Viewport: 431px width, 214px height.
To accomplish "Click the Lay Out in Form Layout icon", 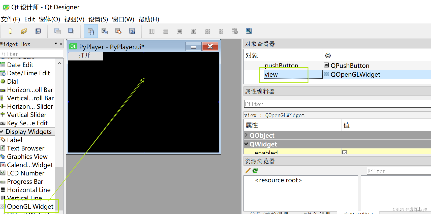I will pyautogui.click(x=221, y=31).
